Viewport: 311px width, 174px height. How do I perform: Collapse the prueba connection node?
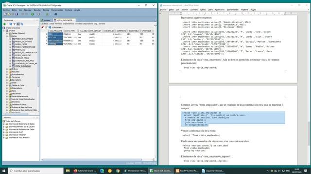(x=4, y=30)
